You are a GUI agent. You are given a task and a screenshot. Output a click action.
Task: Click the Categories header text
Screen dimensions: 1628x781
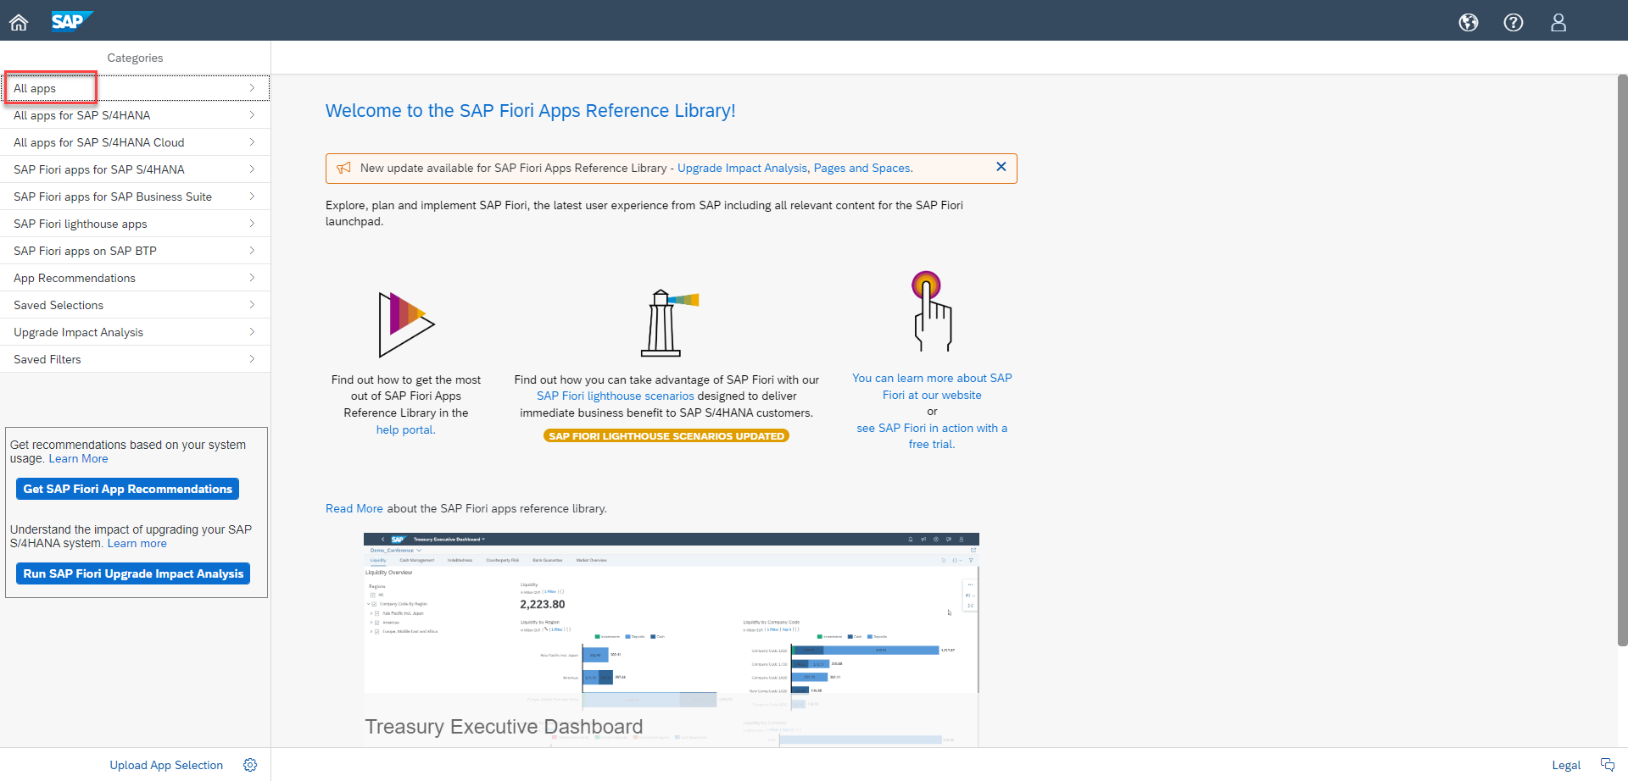click(x=135, y=58)
